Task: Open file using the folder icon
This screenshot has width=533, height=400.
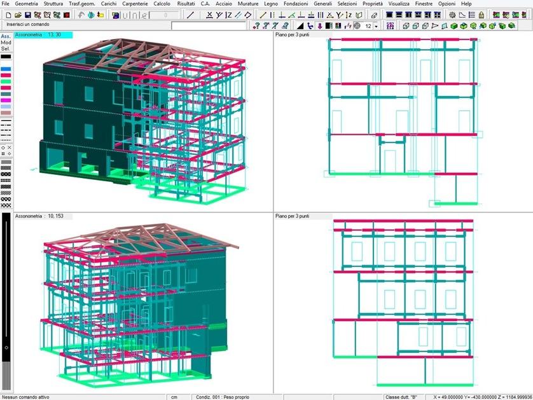Action: [17, 15]
